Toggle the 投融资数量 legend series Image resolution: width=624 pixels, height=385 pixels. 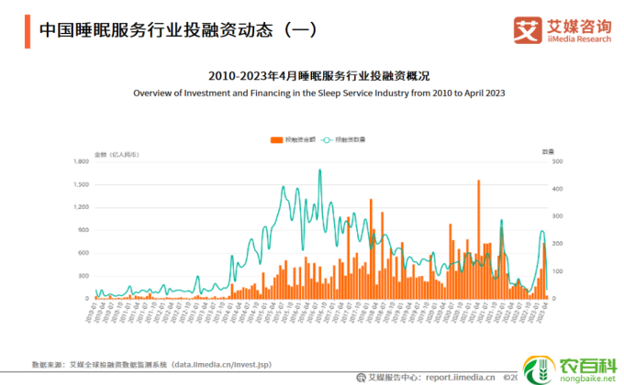point(350,138)
